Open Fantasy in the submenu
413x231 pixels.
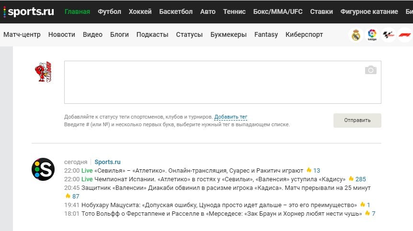[266, 34]
